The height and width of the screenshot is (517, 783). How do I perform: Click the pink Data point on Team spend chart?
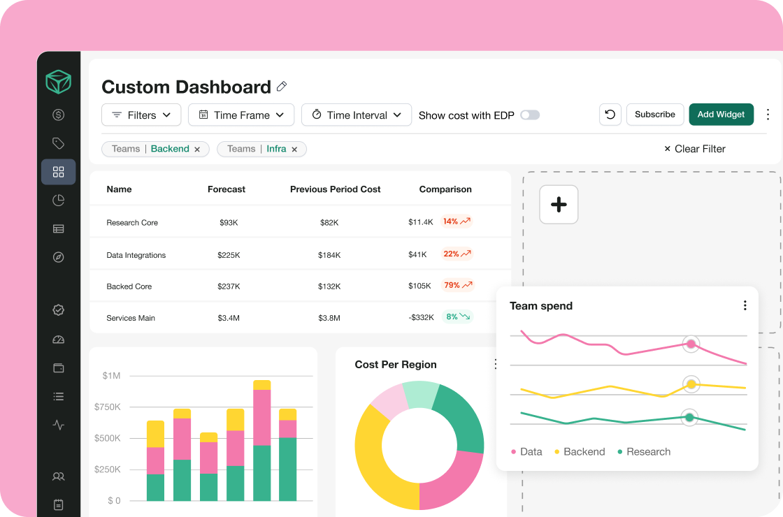click(691, 344)
